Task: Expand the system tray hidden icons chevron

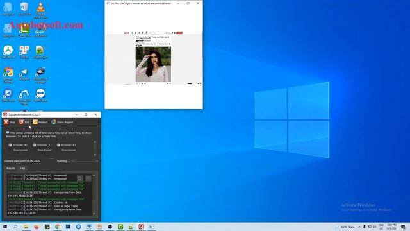Action: click(359, 227)
